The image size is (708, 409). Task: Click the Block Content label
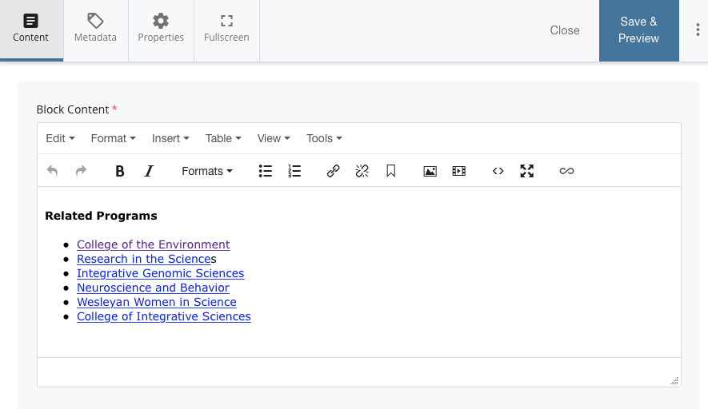pyautogui.click(x=73, y=109)
